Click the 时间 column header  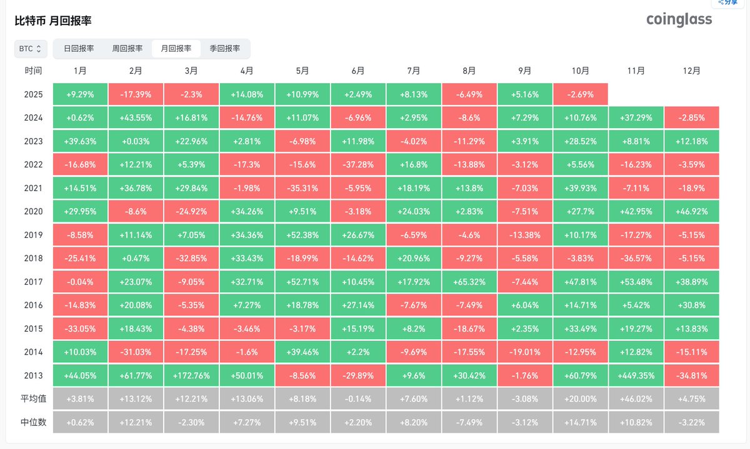[x=34, y=71]
